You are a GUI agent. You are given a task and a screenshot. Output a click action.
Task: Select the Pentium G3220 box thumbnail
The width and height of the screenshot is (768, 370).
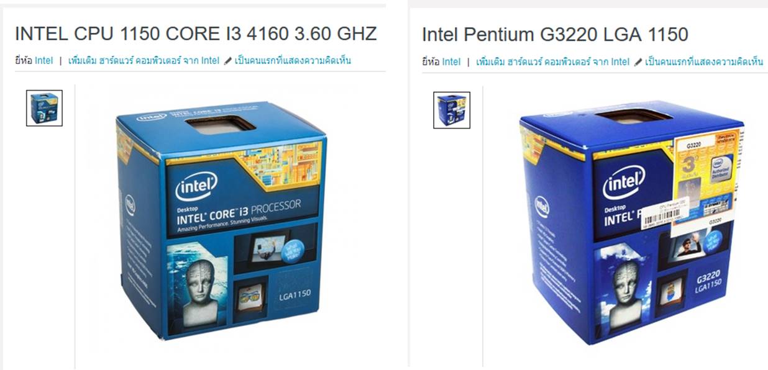point(452,110)
